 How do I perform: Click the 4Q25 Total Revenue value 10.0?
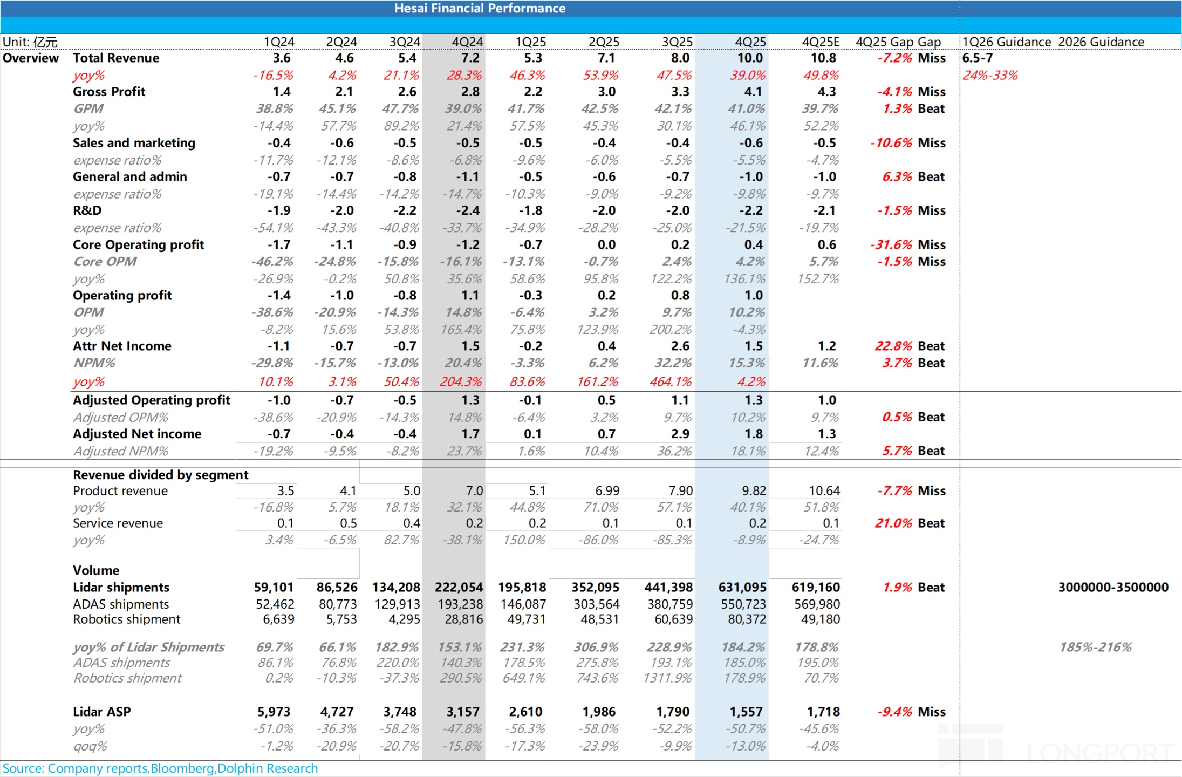(x=750, y=58)
